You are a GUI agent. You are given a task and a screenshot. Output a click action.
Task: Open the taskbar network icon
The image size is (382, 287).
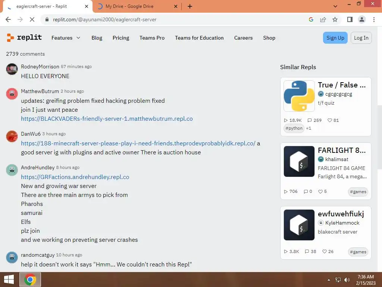coord(338,280)
